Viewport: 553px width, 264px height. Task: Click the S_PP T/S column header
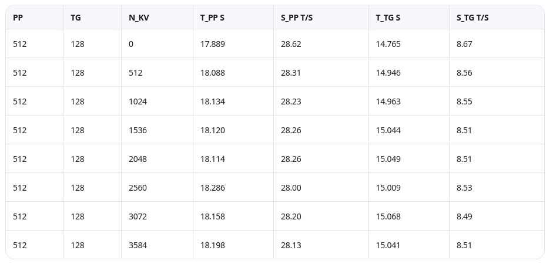[x=297, y=18]
